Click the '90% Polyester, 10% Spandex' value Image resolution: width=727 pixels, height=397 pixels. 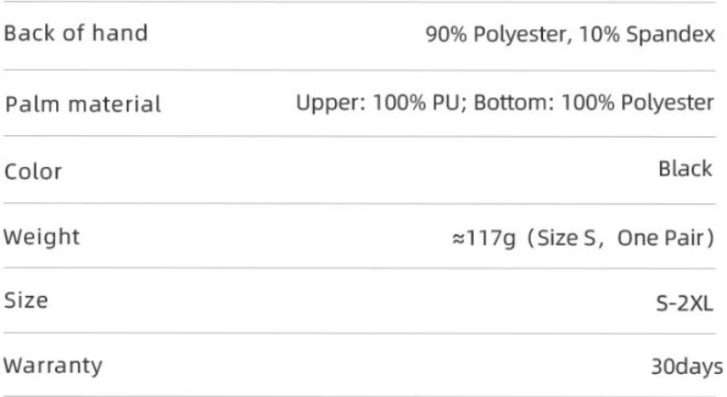tap(571, 34)
